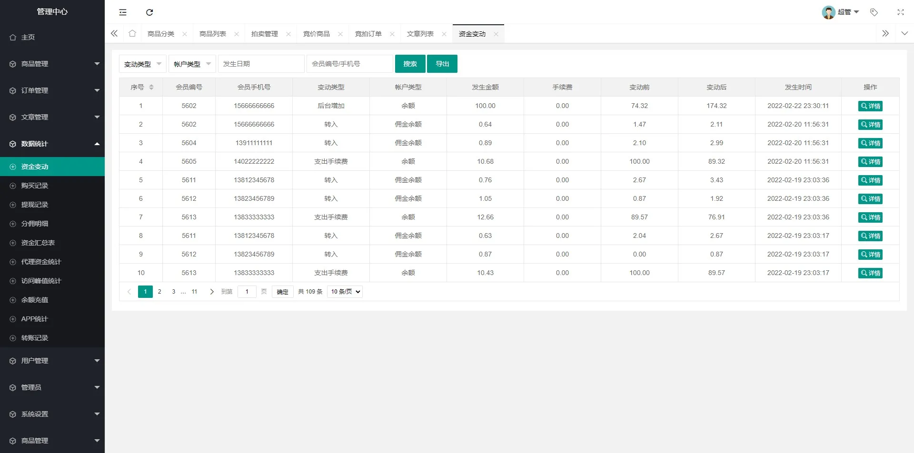Toggle fullscreen with the expand icon
Image resolution: width=914 pixels, height=453 pixels.
tap(900, 12)
